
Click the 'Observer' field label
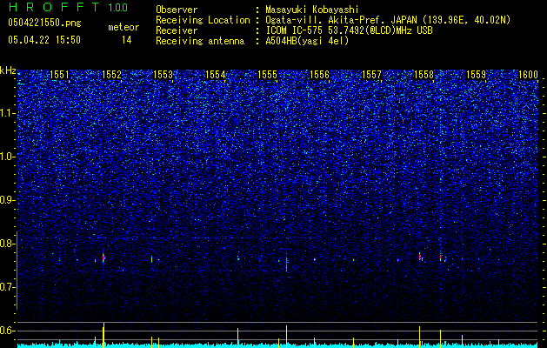click(177, 10)
